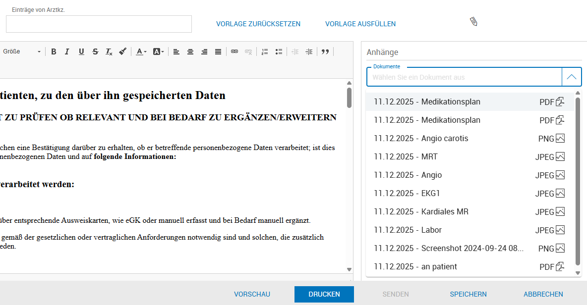
Task: Toggle italic formatting
Action: coord(67,51)
